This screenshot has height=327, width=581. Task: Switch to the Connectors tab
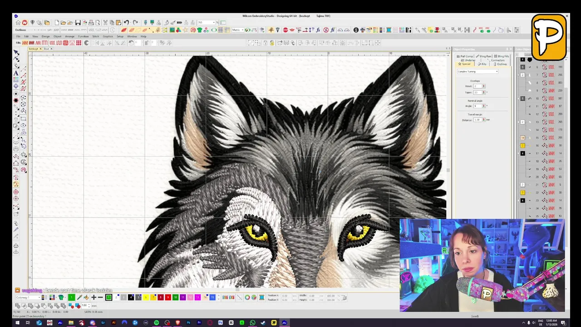496,60
